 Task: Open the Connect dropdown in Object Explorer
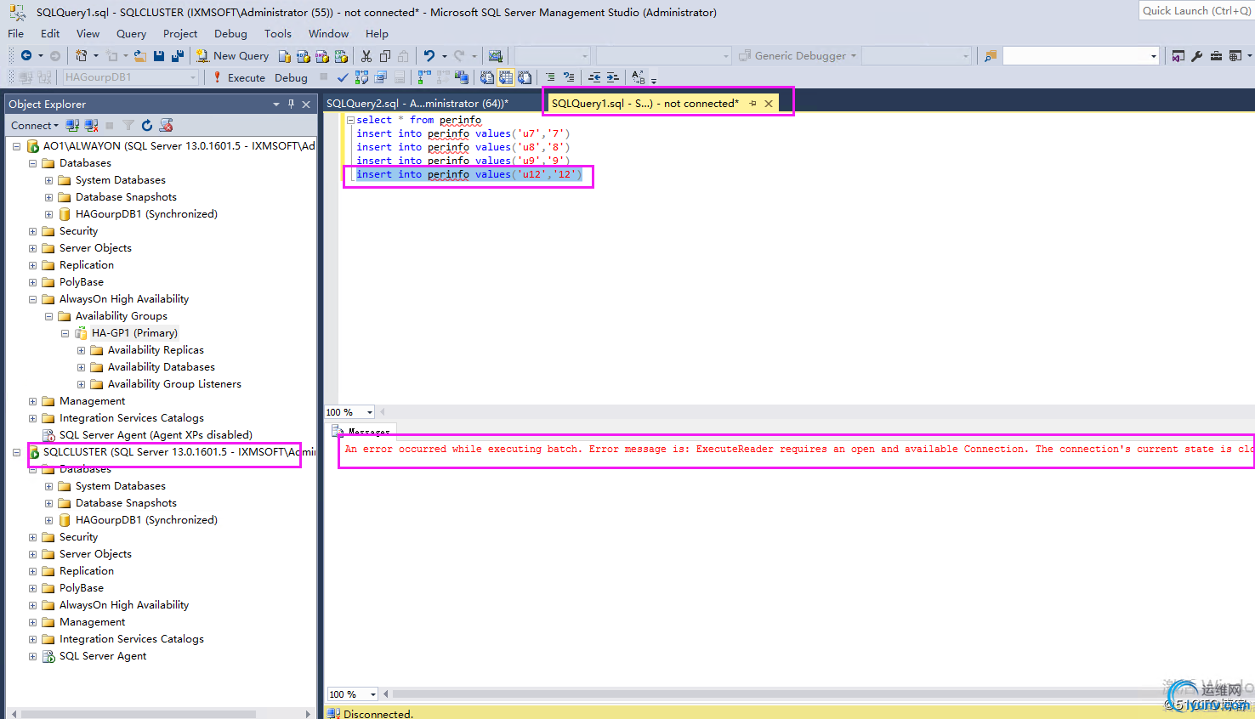pyautogui.click(x=35, y=125)
